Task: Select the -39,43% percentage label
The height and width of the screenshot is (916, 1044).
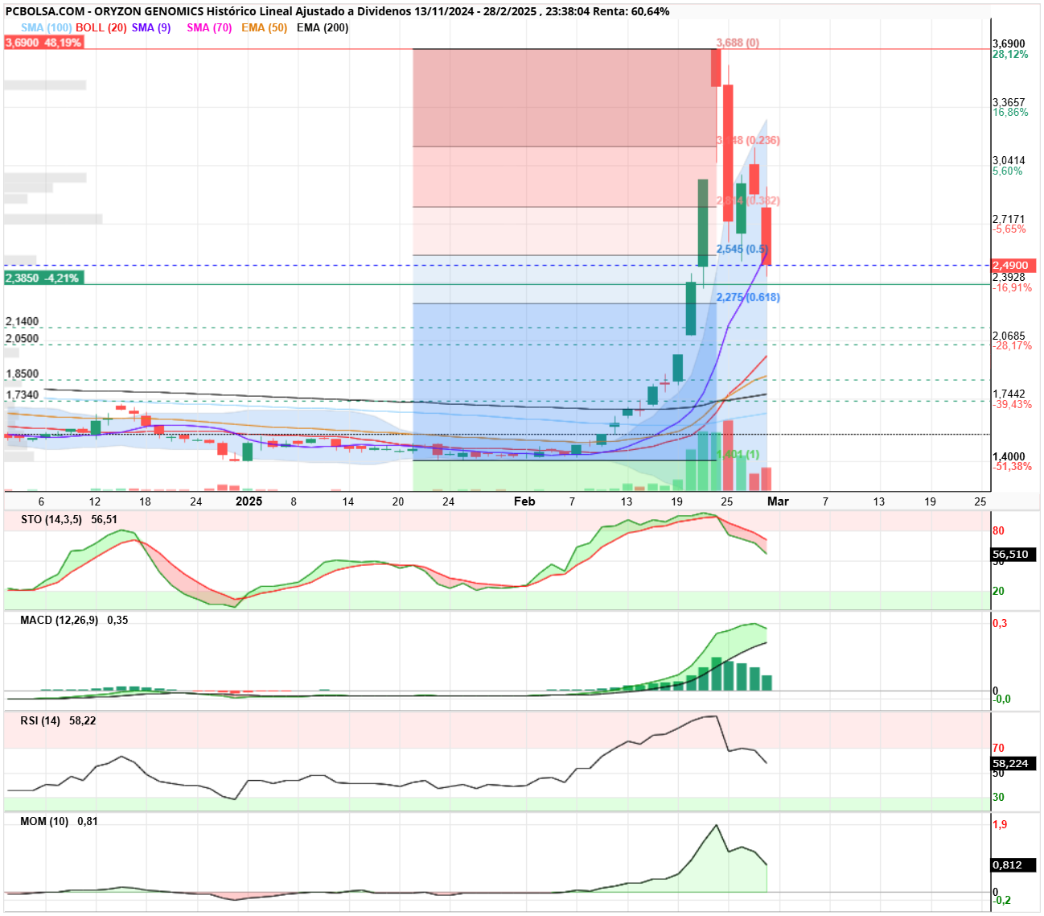Action: pyautogui.click(x=1012, y=404)
